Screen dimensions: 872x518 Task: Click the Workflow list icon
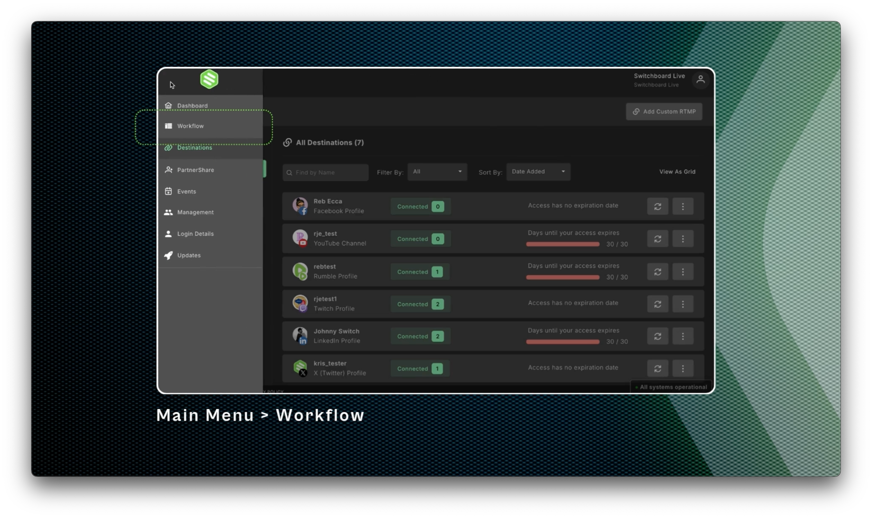pyautogui.click(x=168, y=126)
